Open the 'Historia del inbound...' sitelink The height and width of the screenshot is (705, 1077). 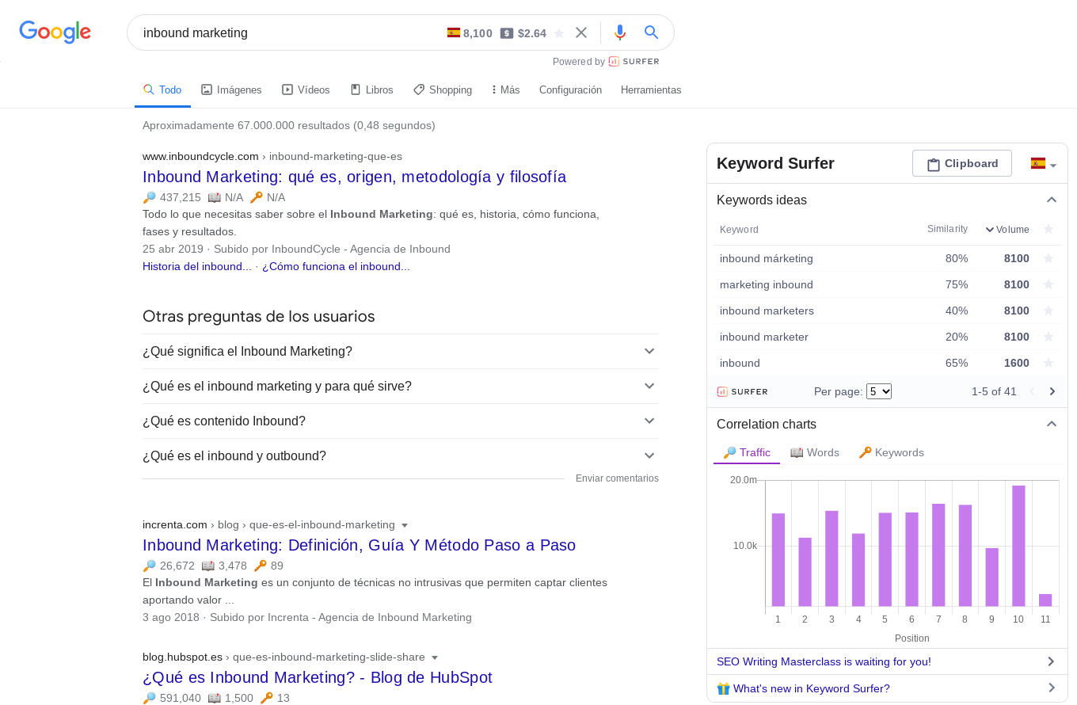(x=197, y=266)
